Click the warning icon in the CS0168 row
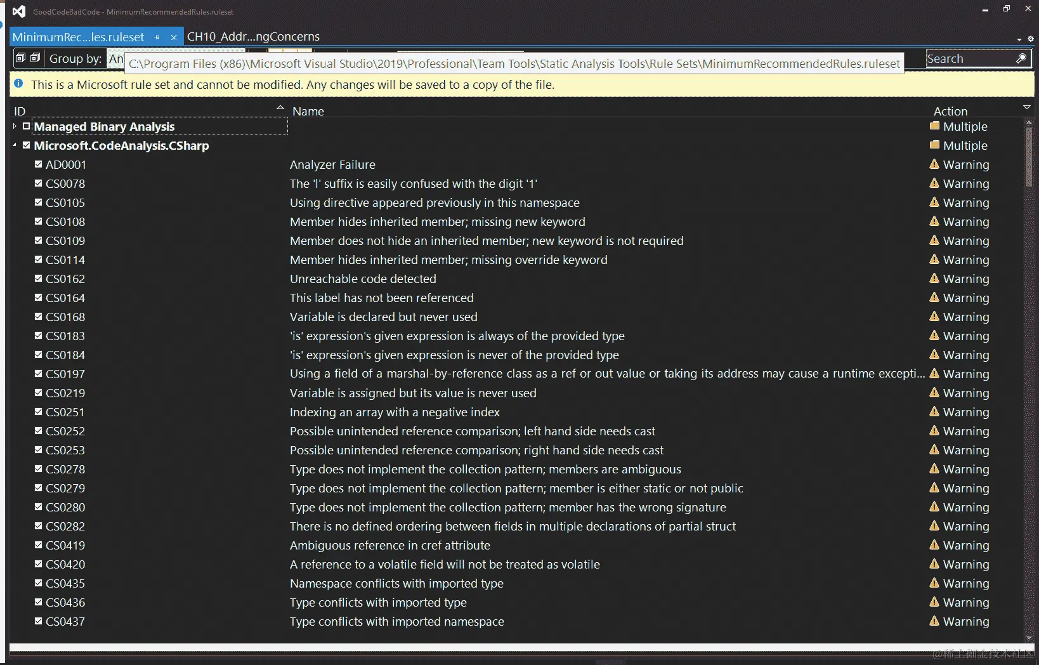The height and width of the screenshot is (665, 1039). 934,316
